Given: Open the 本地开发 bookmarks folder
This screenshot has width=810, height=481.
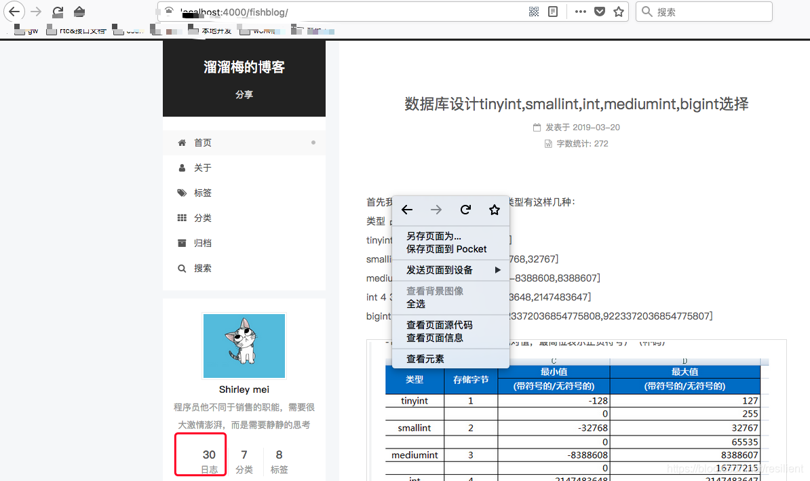Looking at the screenshot, I should [x=210, y=31].
